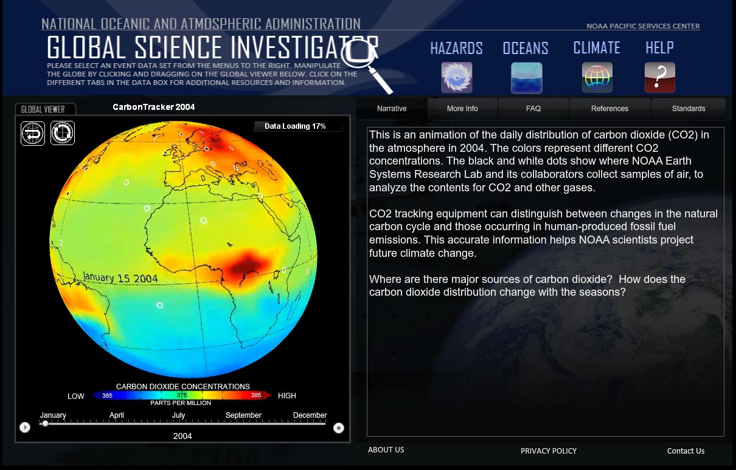Click the OCEANS menu label
This screenshot has height=470, width=736.
point(526,48)
